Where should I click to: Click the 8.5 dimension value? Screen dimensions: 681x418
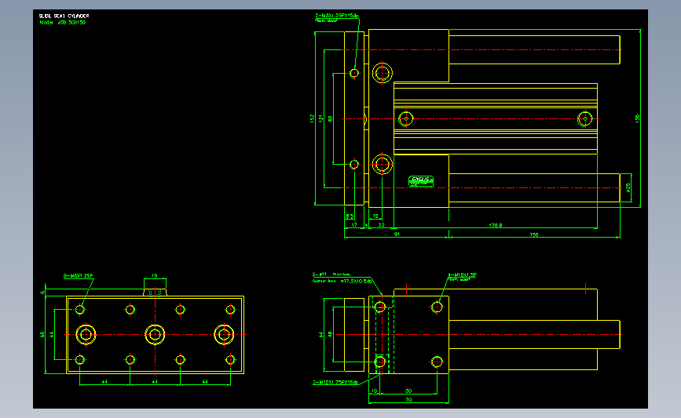pyautogui.click(x=350, y=216)
